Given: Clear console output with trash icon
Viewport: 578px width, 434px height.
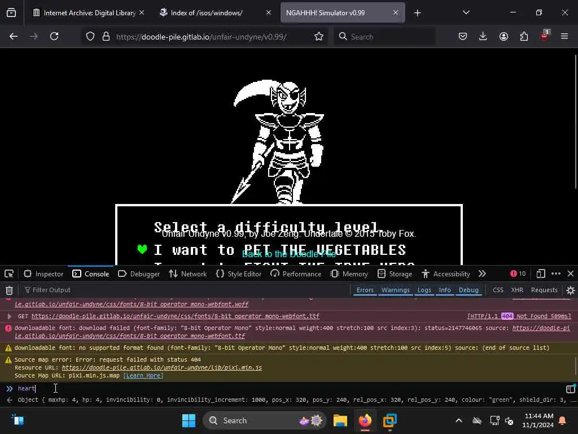Looking at the screenshot, I should (9, 290).
